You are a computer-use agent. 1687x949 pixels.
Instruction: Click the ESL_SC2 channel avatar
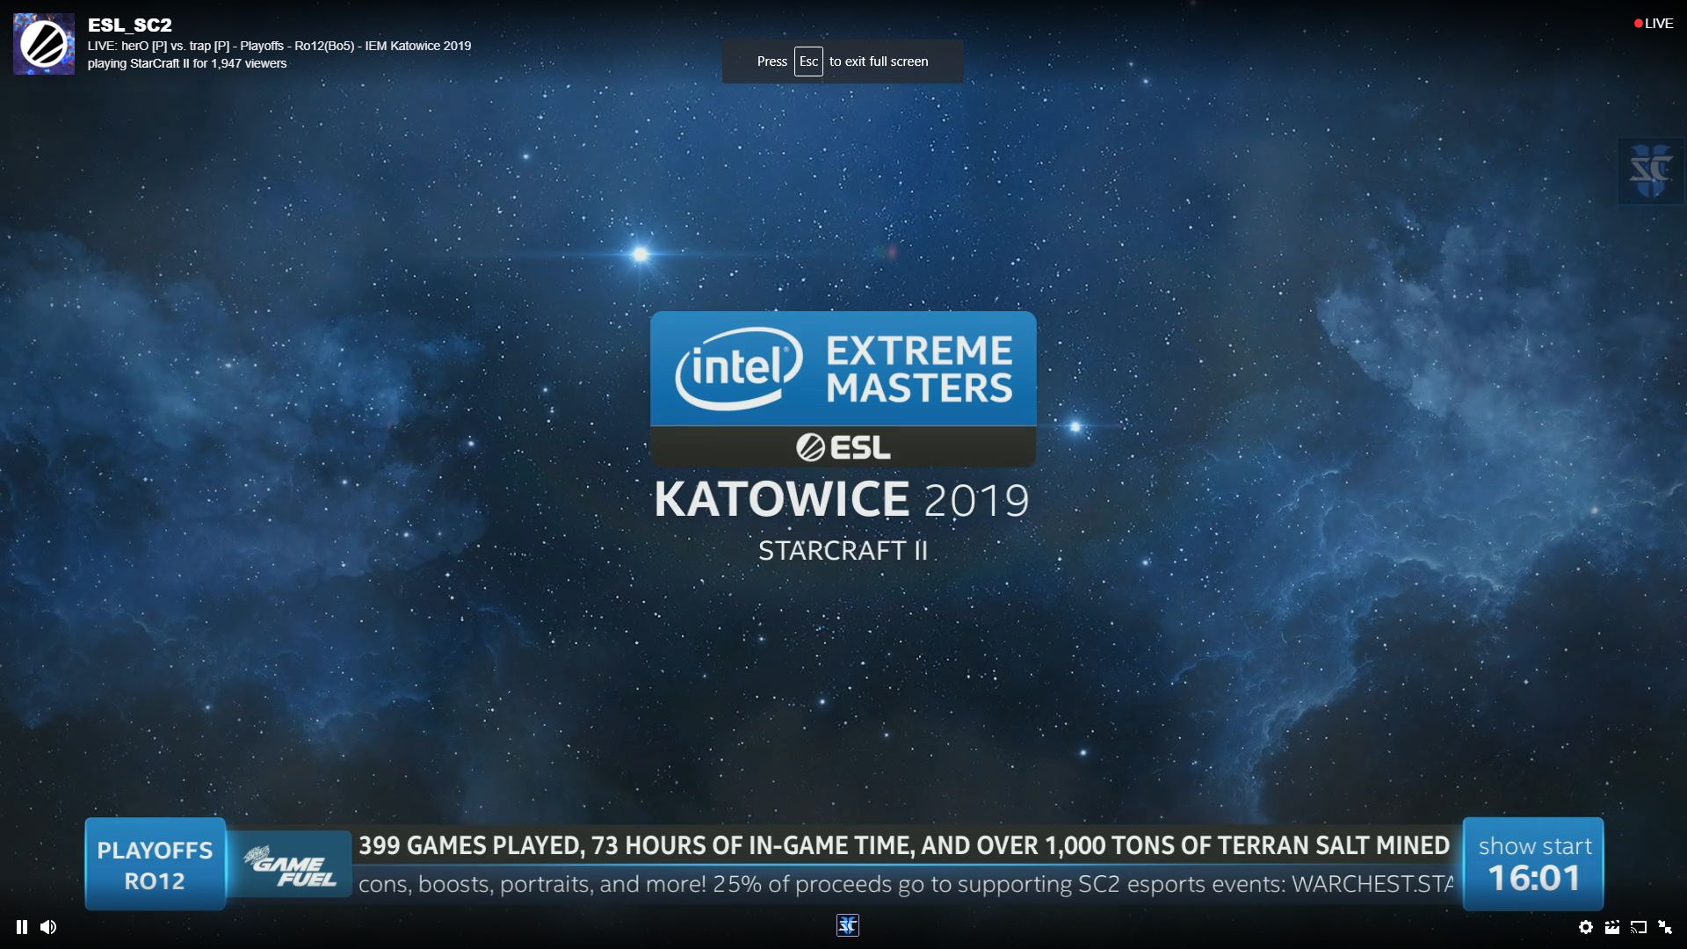tap(44, 44)
